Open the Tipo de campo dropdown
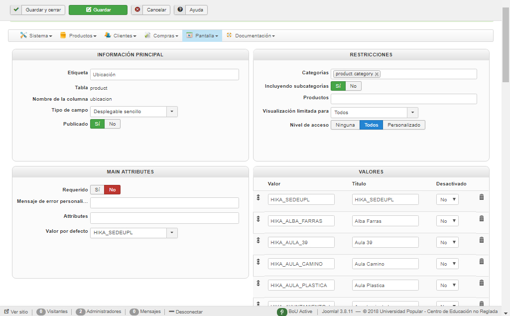 (133, 112)
